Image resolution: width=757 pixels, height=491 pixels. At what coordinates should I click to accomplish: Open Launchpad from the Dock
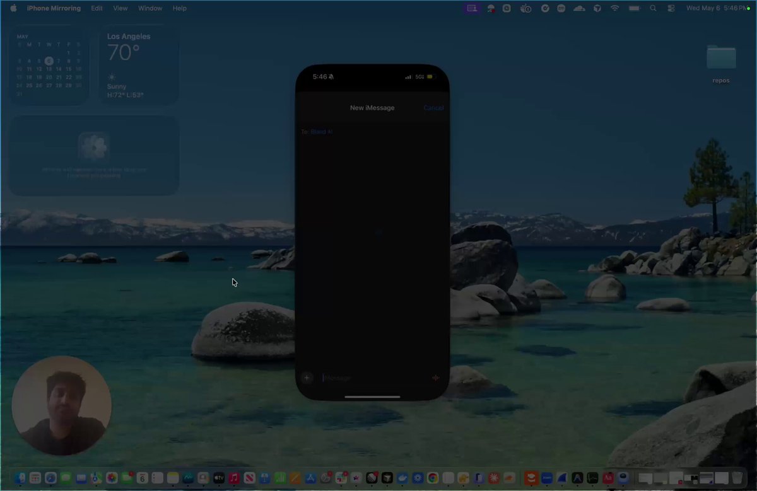(x=35, y=478)
